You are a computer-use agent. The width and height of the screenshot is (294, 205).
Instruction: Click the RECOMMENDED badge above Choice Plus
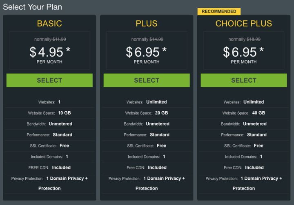pos(219,11)
